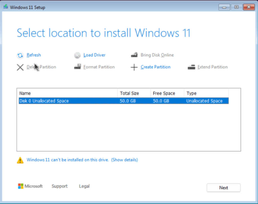Open the Refresh link
Image resolution: width=258 pixels, height=204 pixels.
34,55
